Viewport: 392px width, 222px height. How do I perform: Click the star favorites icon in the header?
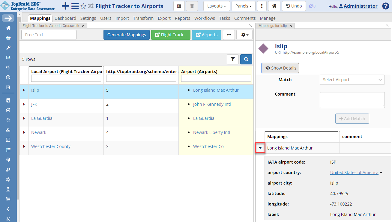[x=83, y=6]
